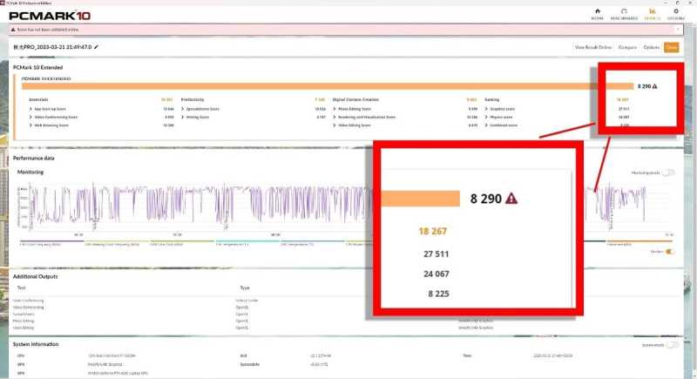Open the Results icon tab
The width and height of the screenshot is (697, 379).
coord(651,13)
